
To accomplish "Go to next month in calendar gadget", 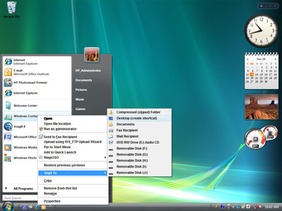I will 276,59.
